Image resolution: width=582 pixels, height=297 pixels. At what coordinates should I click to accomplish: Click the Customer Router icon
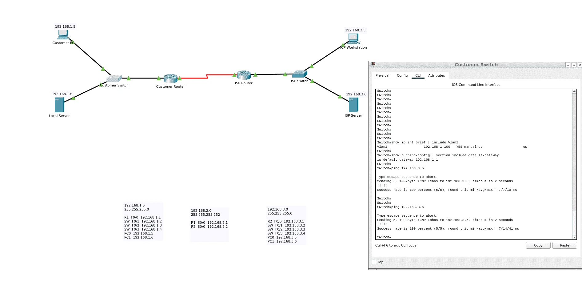click(171, 78)
